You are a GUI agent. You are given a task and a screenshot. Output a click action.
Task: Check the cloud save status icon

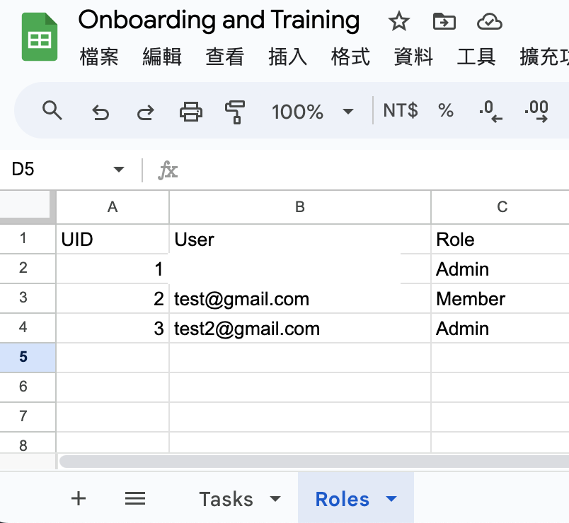coord(489,21)
